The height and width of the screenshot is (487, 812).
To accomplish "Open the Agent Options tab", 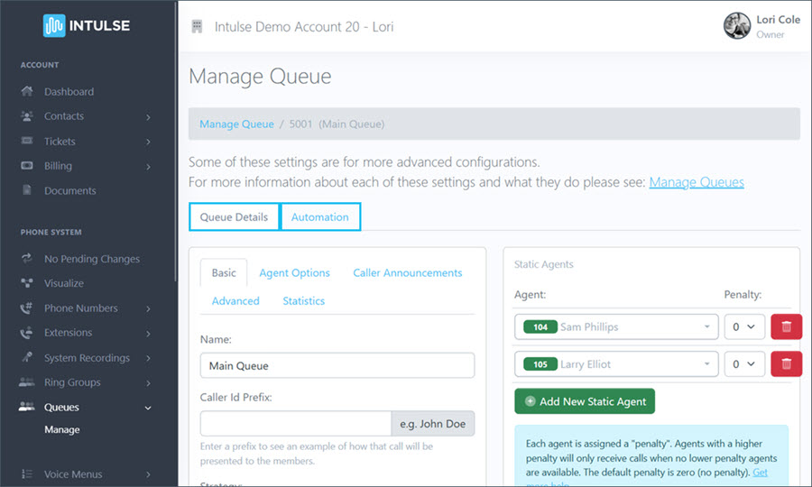I will (x=294, y=272).
